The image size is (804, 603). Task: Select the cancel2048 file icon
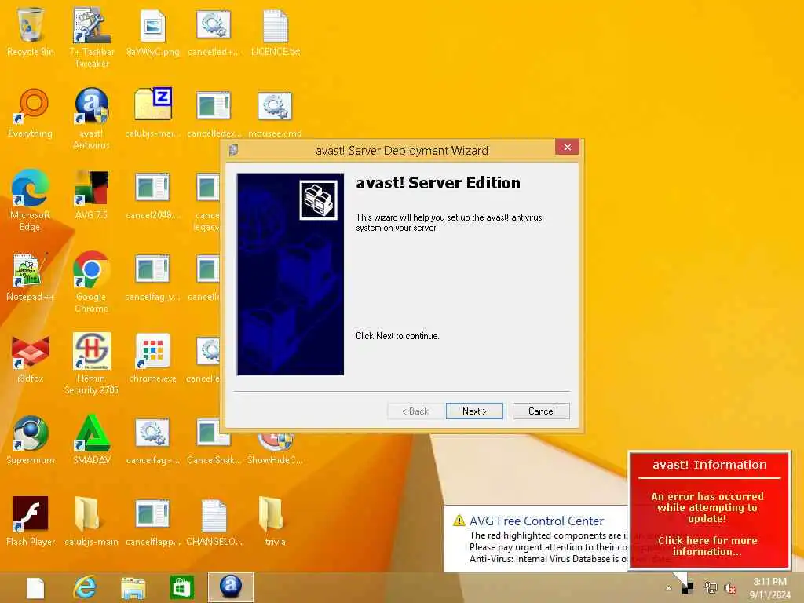153,195
